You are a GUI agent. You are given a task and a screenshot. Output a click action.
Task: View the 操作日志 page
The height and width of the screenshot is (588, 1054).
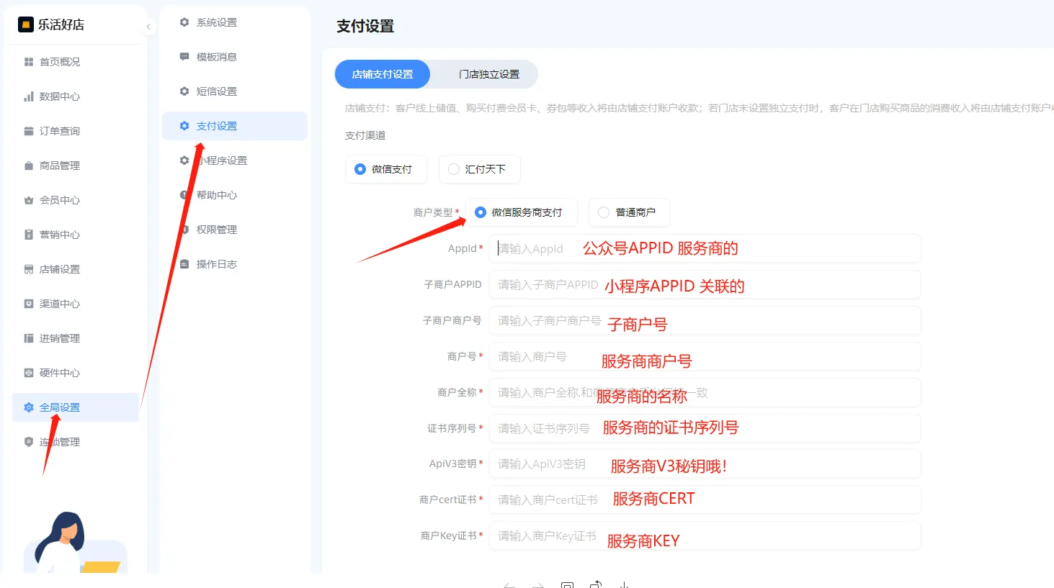[x=216, y=263]
